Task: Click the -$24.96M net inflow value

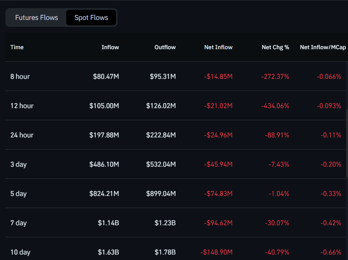Action: [x=218, y=135]
